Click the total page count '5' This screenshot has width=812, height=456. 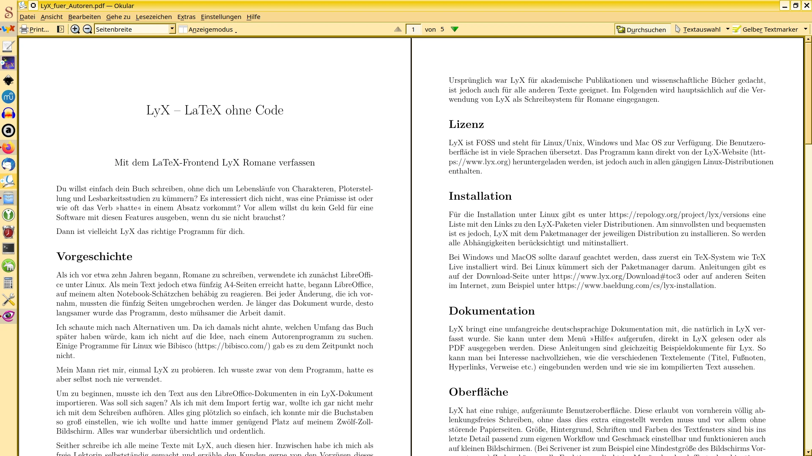(442, 29)
